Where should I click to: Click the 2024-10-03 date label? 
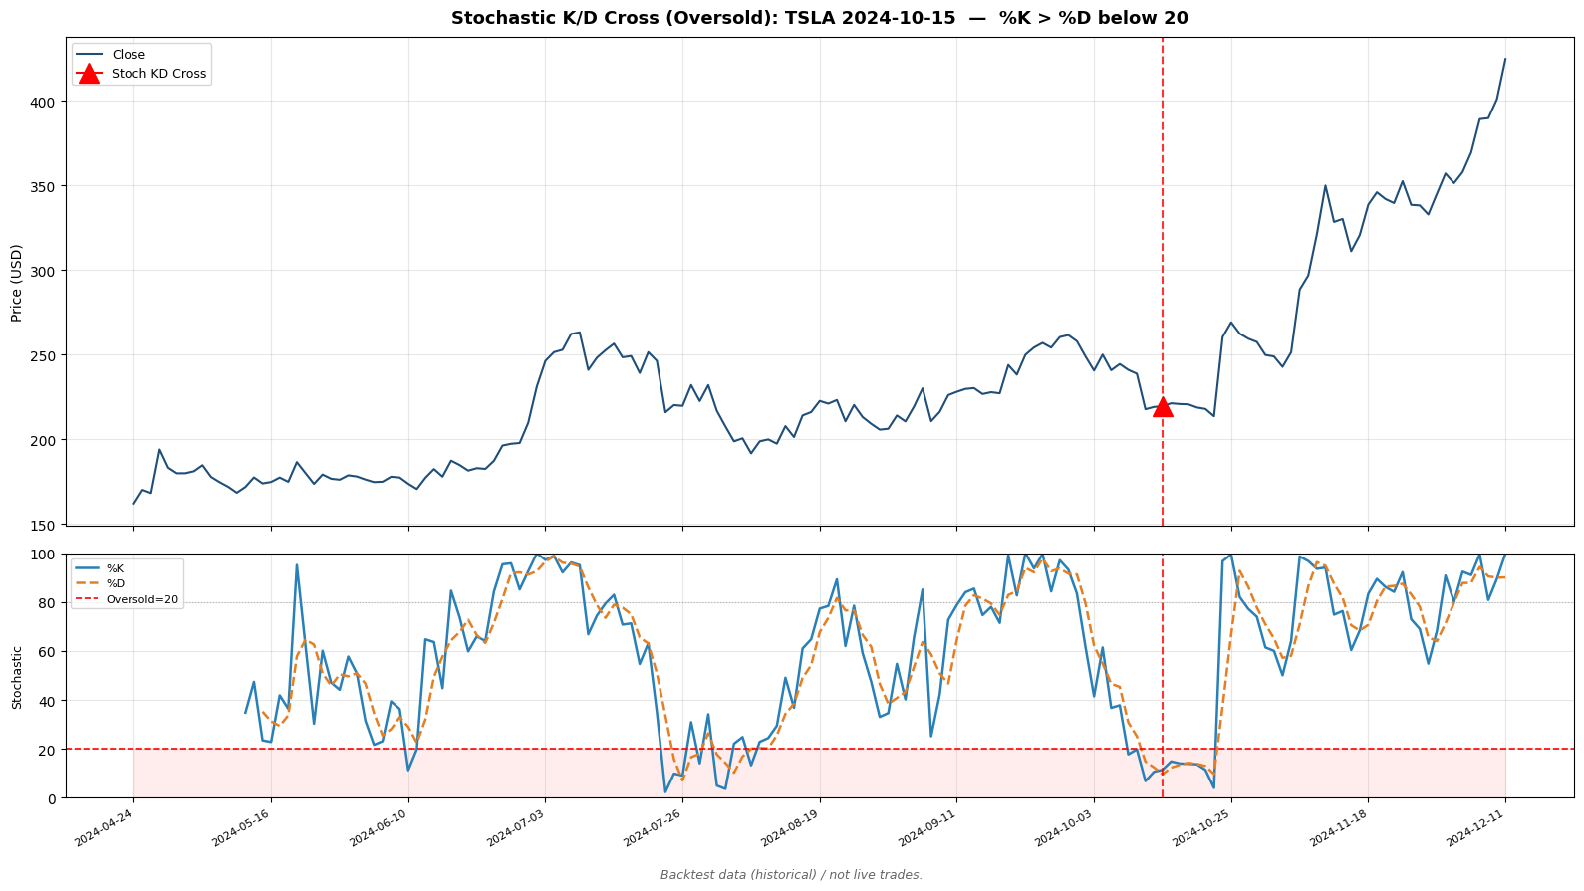coord(1065,828)
